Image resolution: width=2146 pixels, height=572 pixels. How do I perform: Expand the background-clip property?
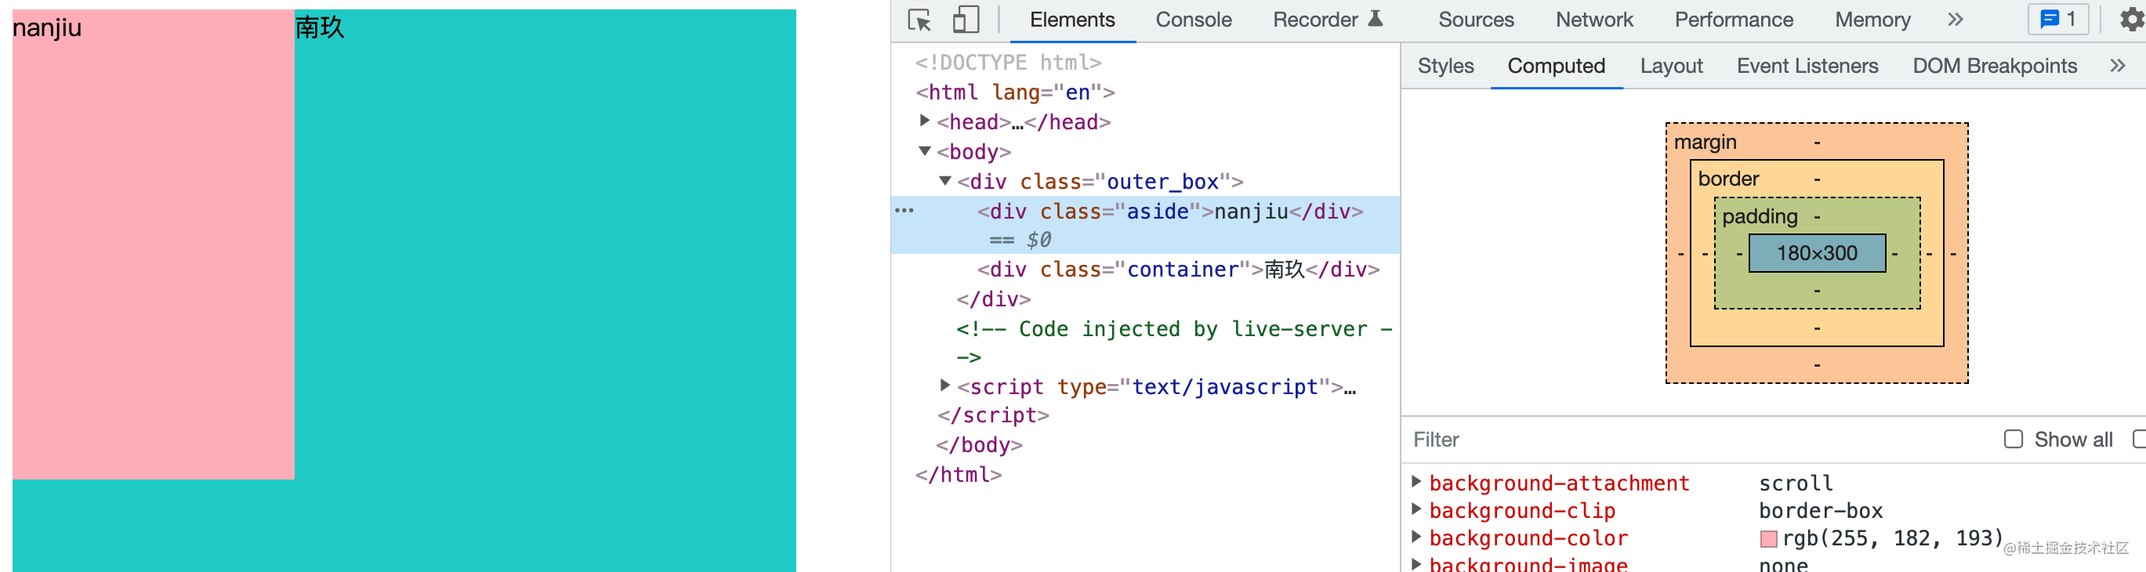coord(1416,509)
